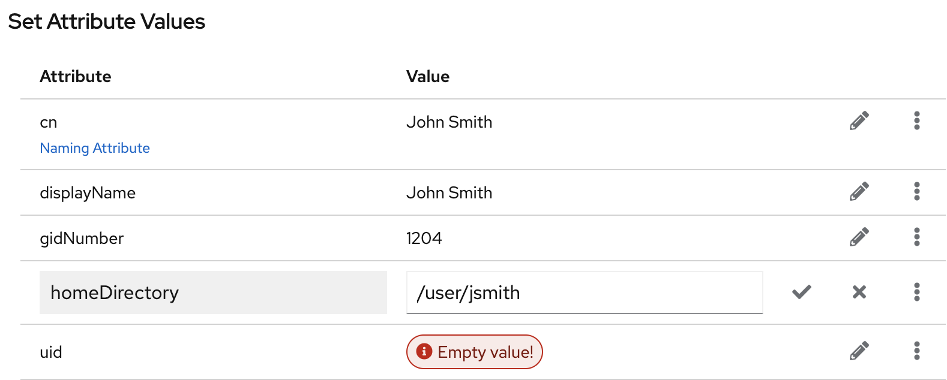Viewport: 947px width, 380px height.
Task: Select the John Smith value of cn
Action: (449, 122)
